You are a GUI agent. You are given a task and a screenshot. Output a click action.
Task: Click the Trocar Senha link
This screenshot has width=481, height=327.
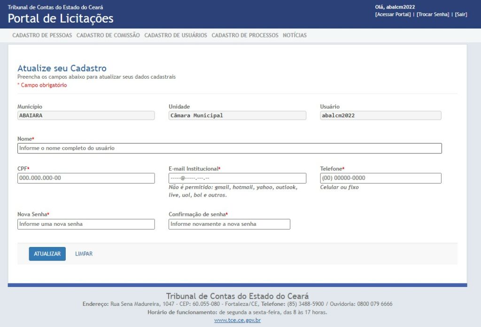[x=433, y=15]
